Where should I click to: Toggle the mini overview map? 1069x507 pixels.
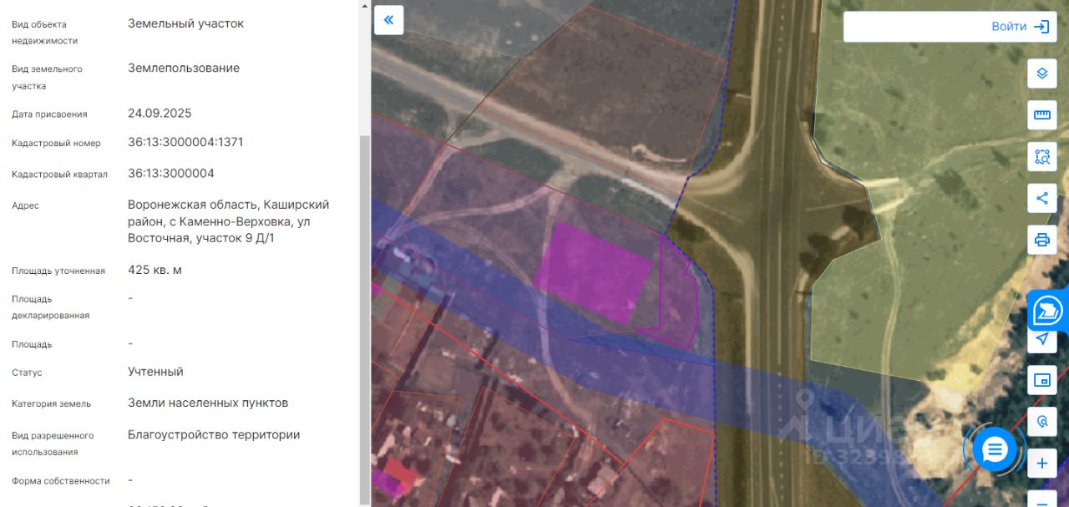1041,380
